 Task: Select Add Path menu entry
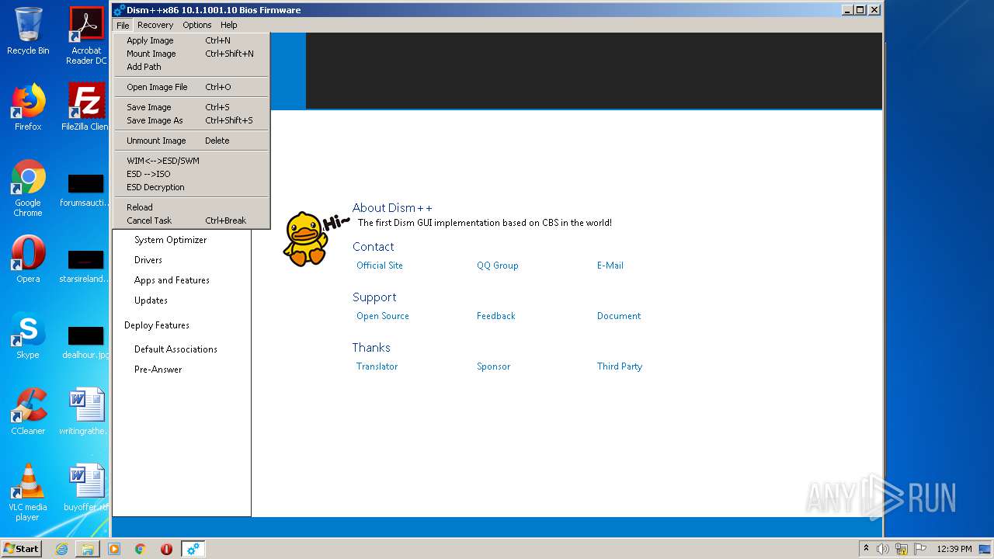click(x=192, y=67)
